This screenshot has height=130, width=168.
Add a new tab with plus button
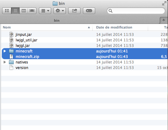click(x=164, y=20)
